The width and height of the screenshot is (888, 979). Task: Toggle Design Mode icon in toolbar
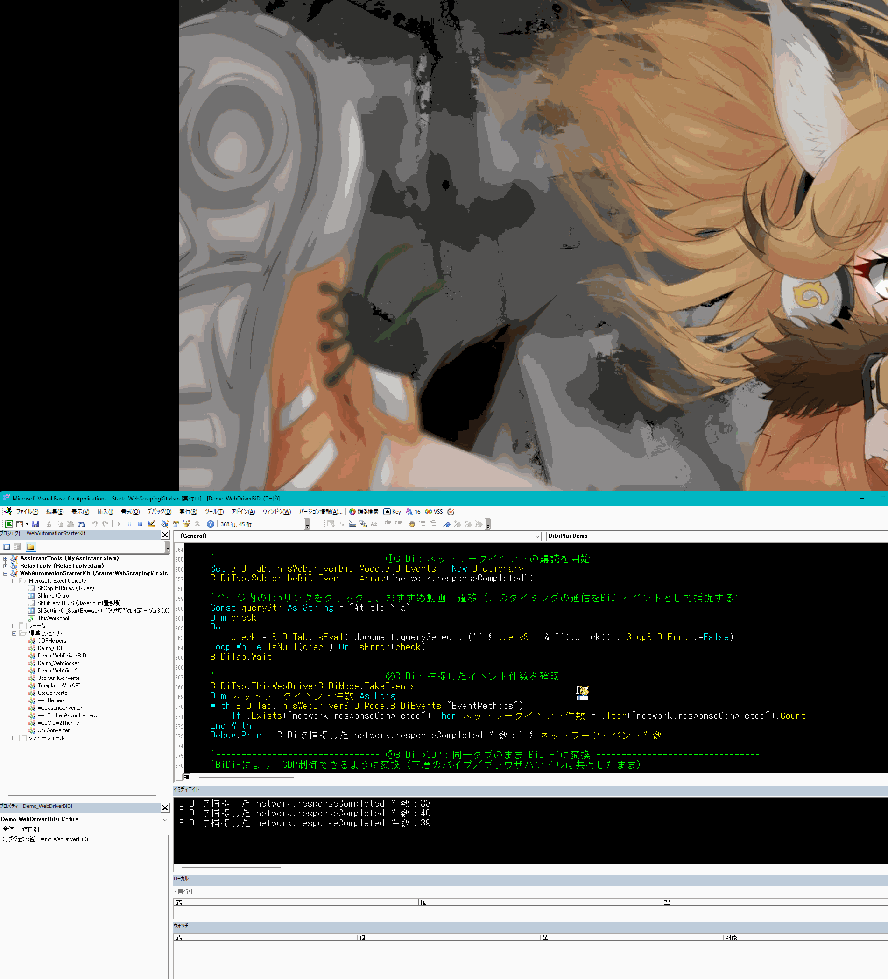tap(151, 524)
